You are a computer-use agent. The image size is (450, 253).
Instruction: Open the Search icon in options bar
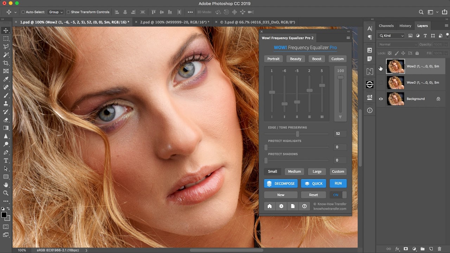tap(421, 12)
